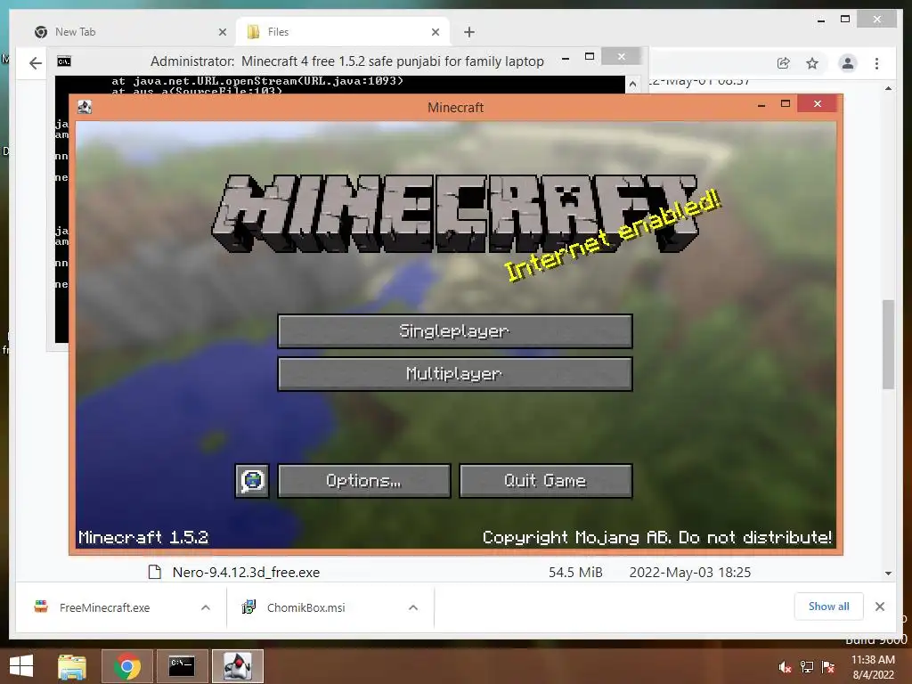Click the Copyright Mojang AB text
This screenshot has width=912, height=684.
pos(656,537)
